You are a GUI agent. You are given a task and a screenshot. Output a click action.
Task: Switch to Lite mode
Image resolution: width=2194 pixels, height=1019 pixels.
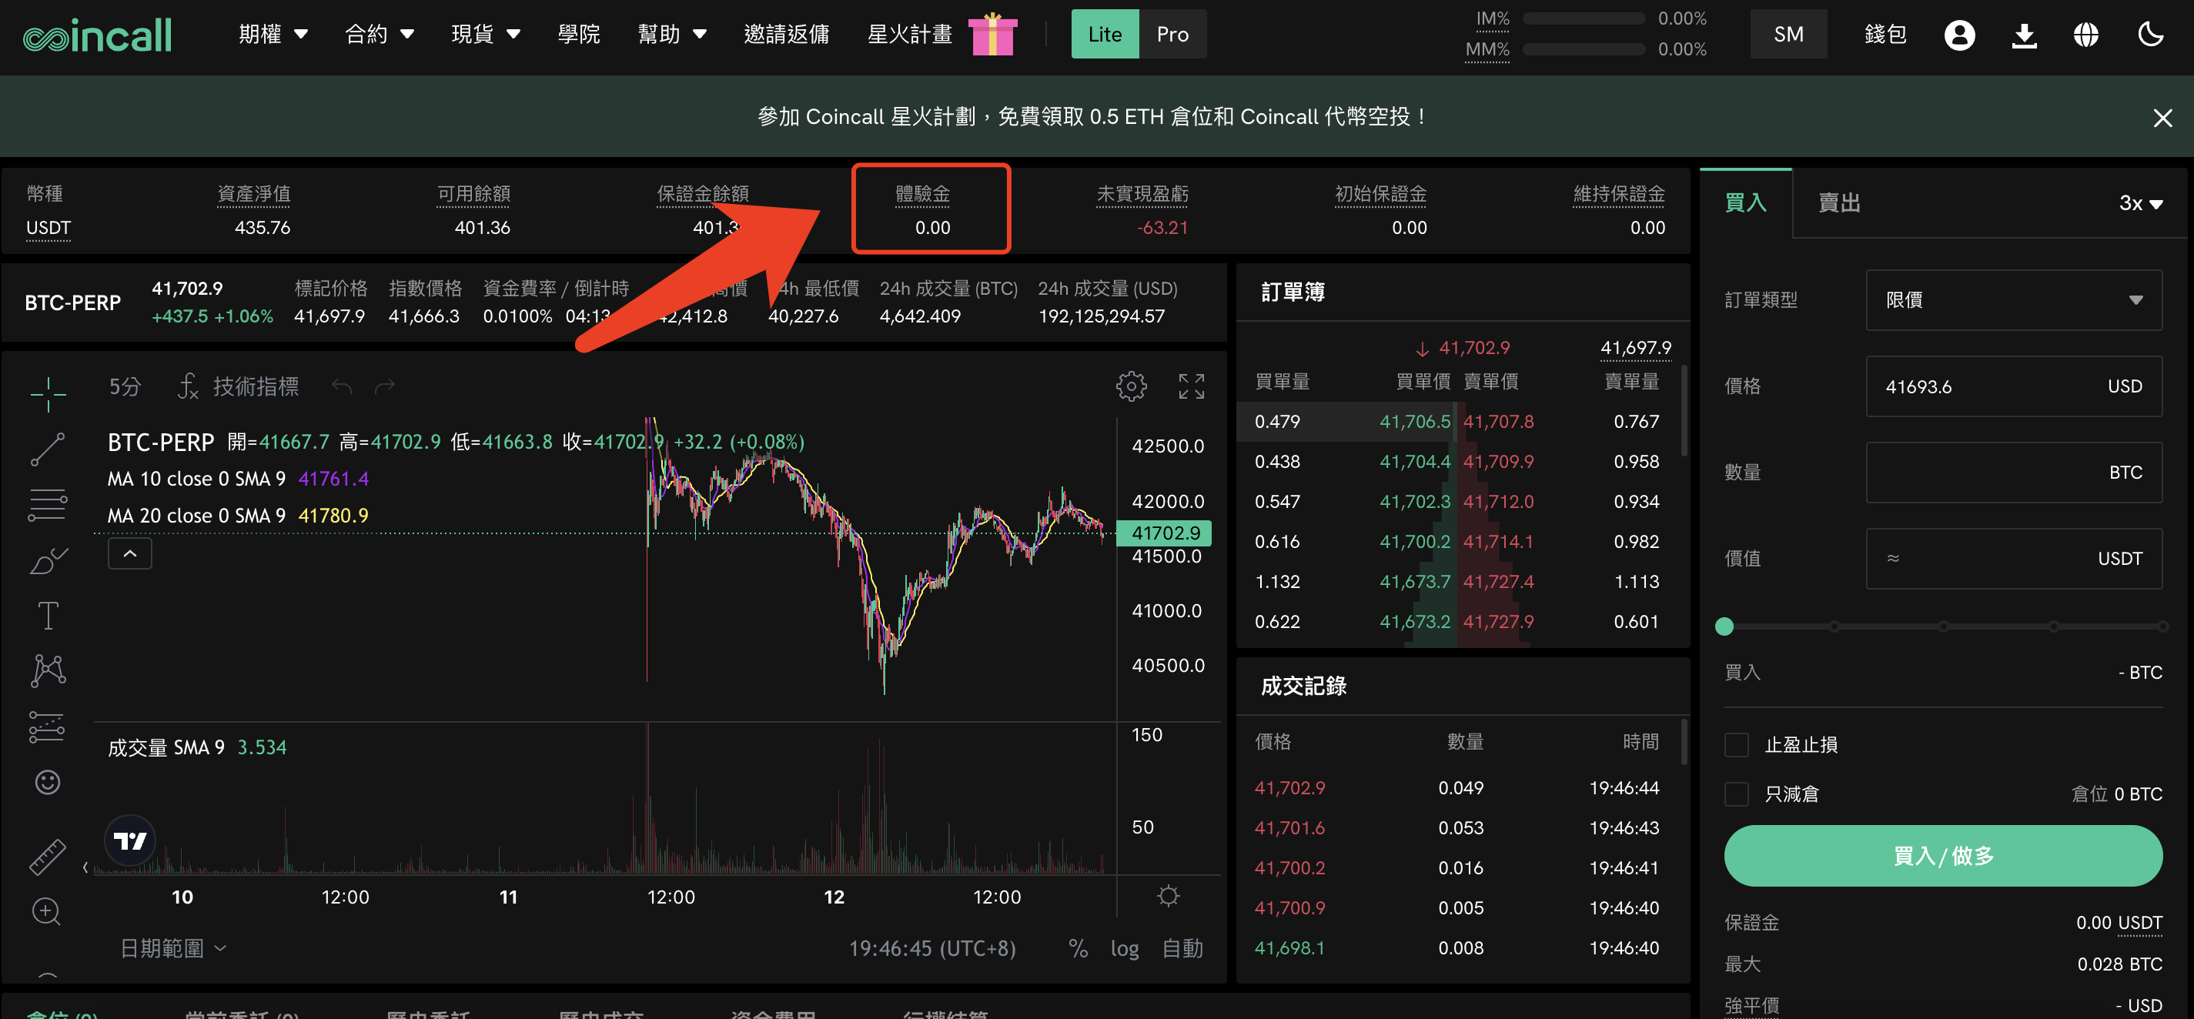[x=1105, y=34]
